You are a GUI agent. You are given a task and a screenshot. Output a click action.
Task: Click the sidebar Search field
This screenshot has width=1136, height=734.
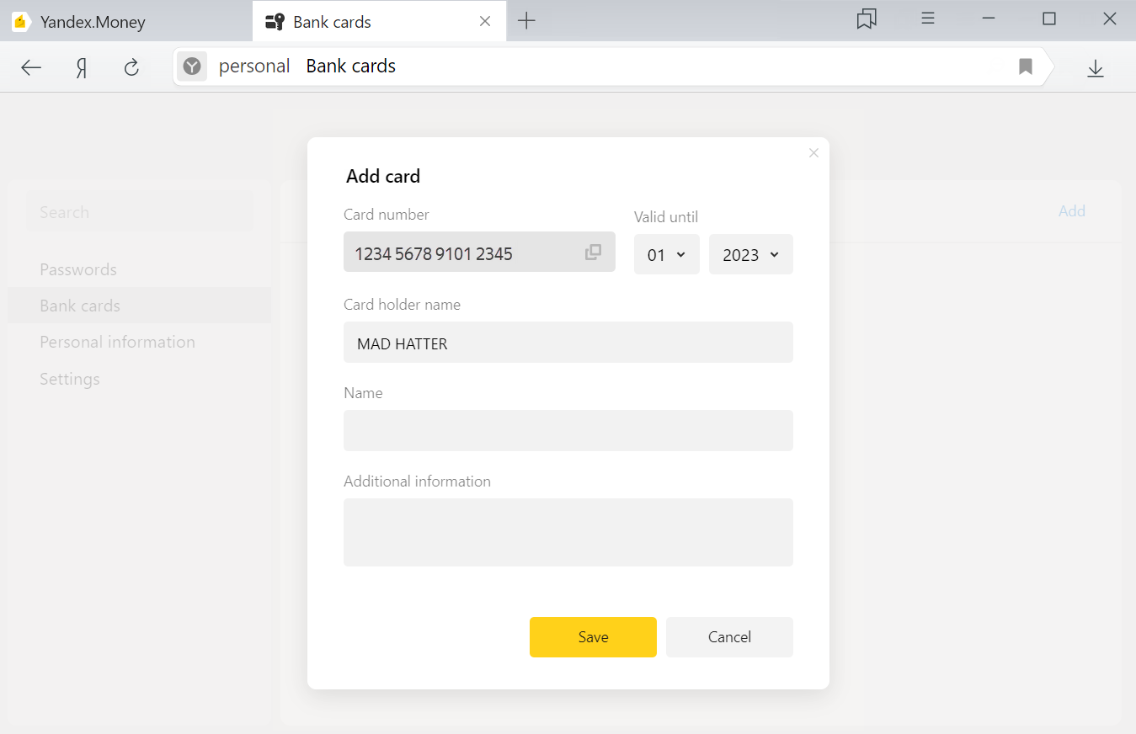tap(140, 212)
